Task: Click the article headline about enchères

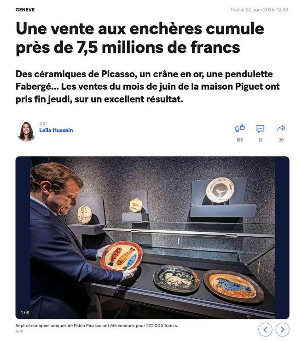Action: coord(140,38)
